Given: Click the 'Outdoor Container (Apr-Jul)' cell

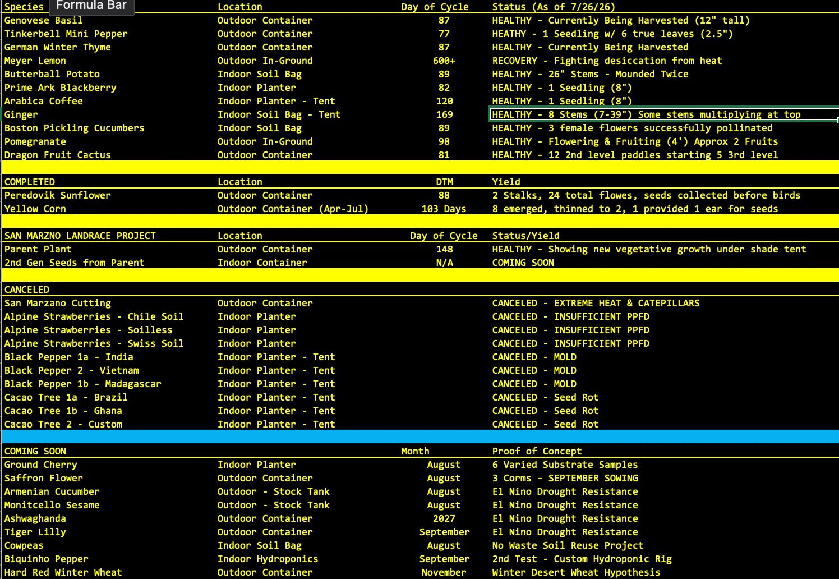Looking at the screenshot, I should 293,209.
